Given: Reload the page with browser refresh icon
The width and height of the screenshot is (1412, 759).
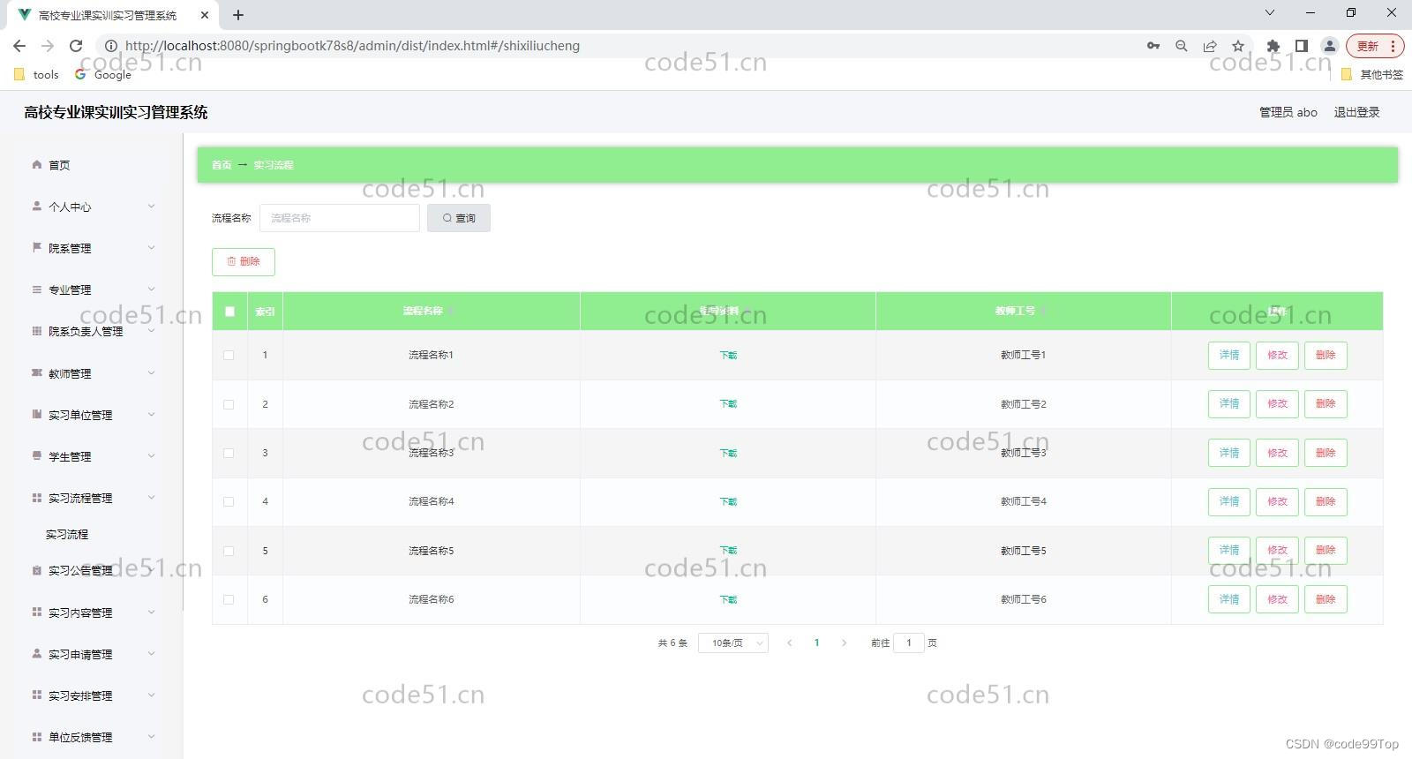Looking at the screenshot, I should tap(76, 46).
